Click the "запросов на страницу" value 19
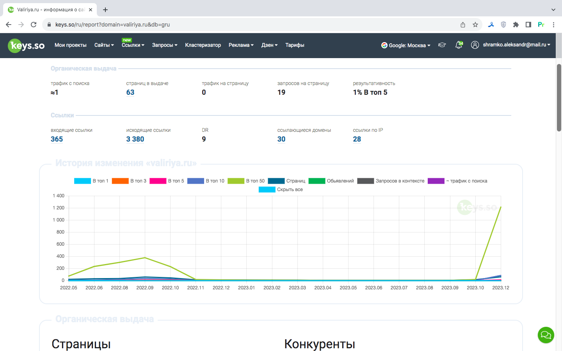 pos(281,92)
